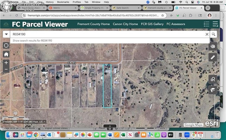Expand the coordinate system options arrow

[x=44, y=122]
